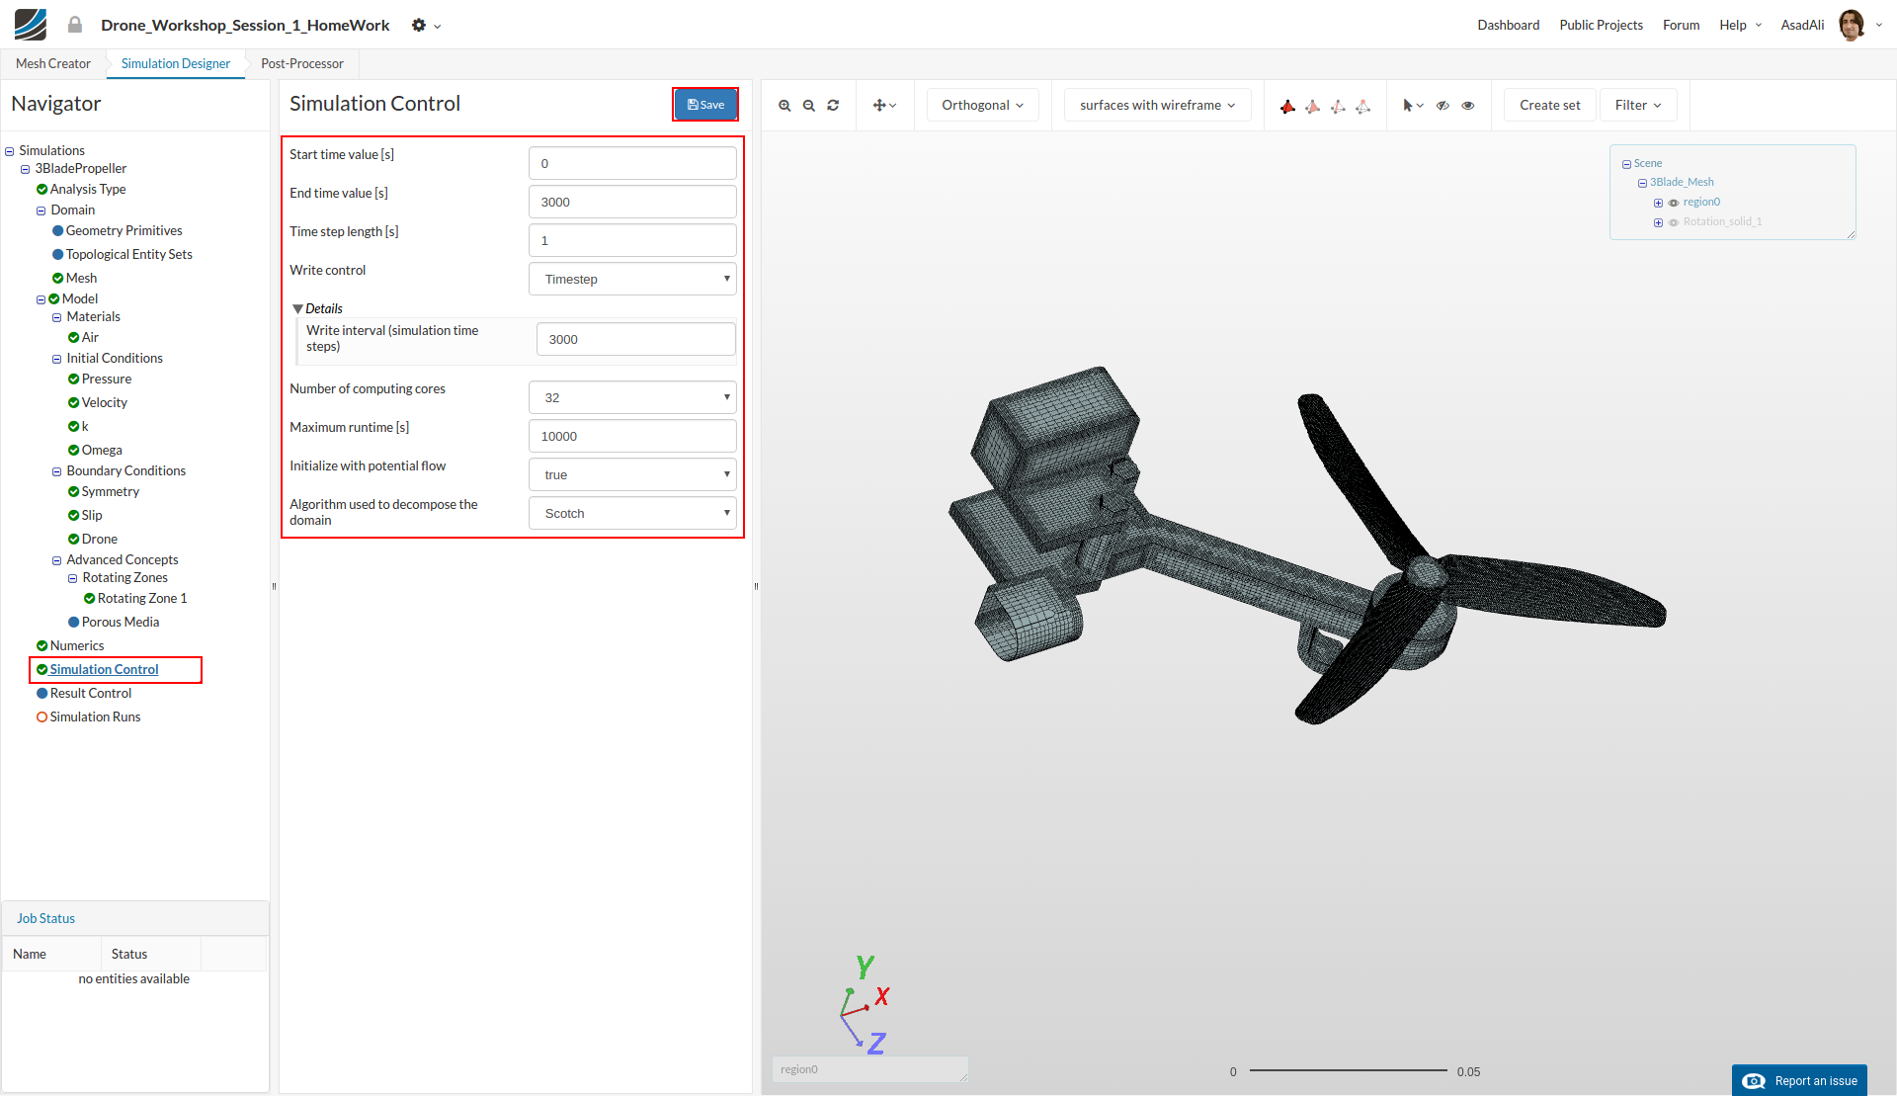This screenshot has height=1096, width=1897.
Task: Open the Number of computing cores dropdown
Action: coord(632,397)
